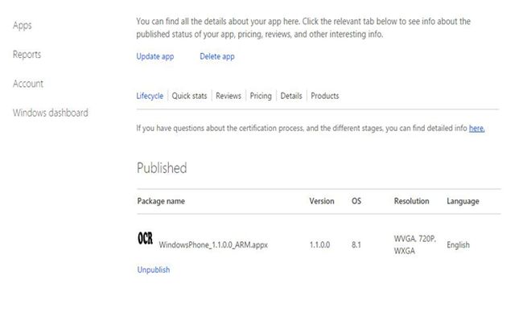523x312 pixels.
Task: Select WindowsPhone_1.1.0.0_ARM.appx package name
Action: tap(213, 245)
